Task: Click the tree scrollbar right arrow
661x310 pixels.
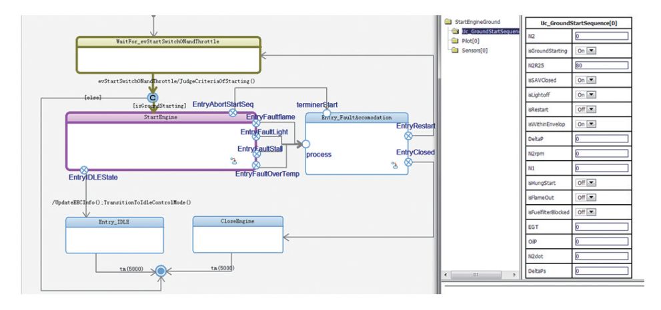Action: coord(514,274)
